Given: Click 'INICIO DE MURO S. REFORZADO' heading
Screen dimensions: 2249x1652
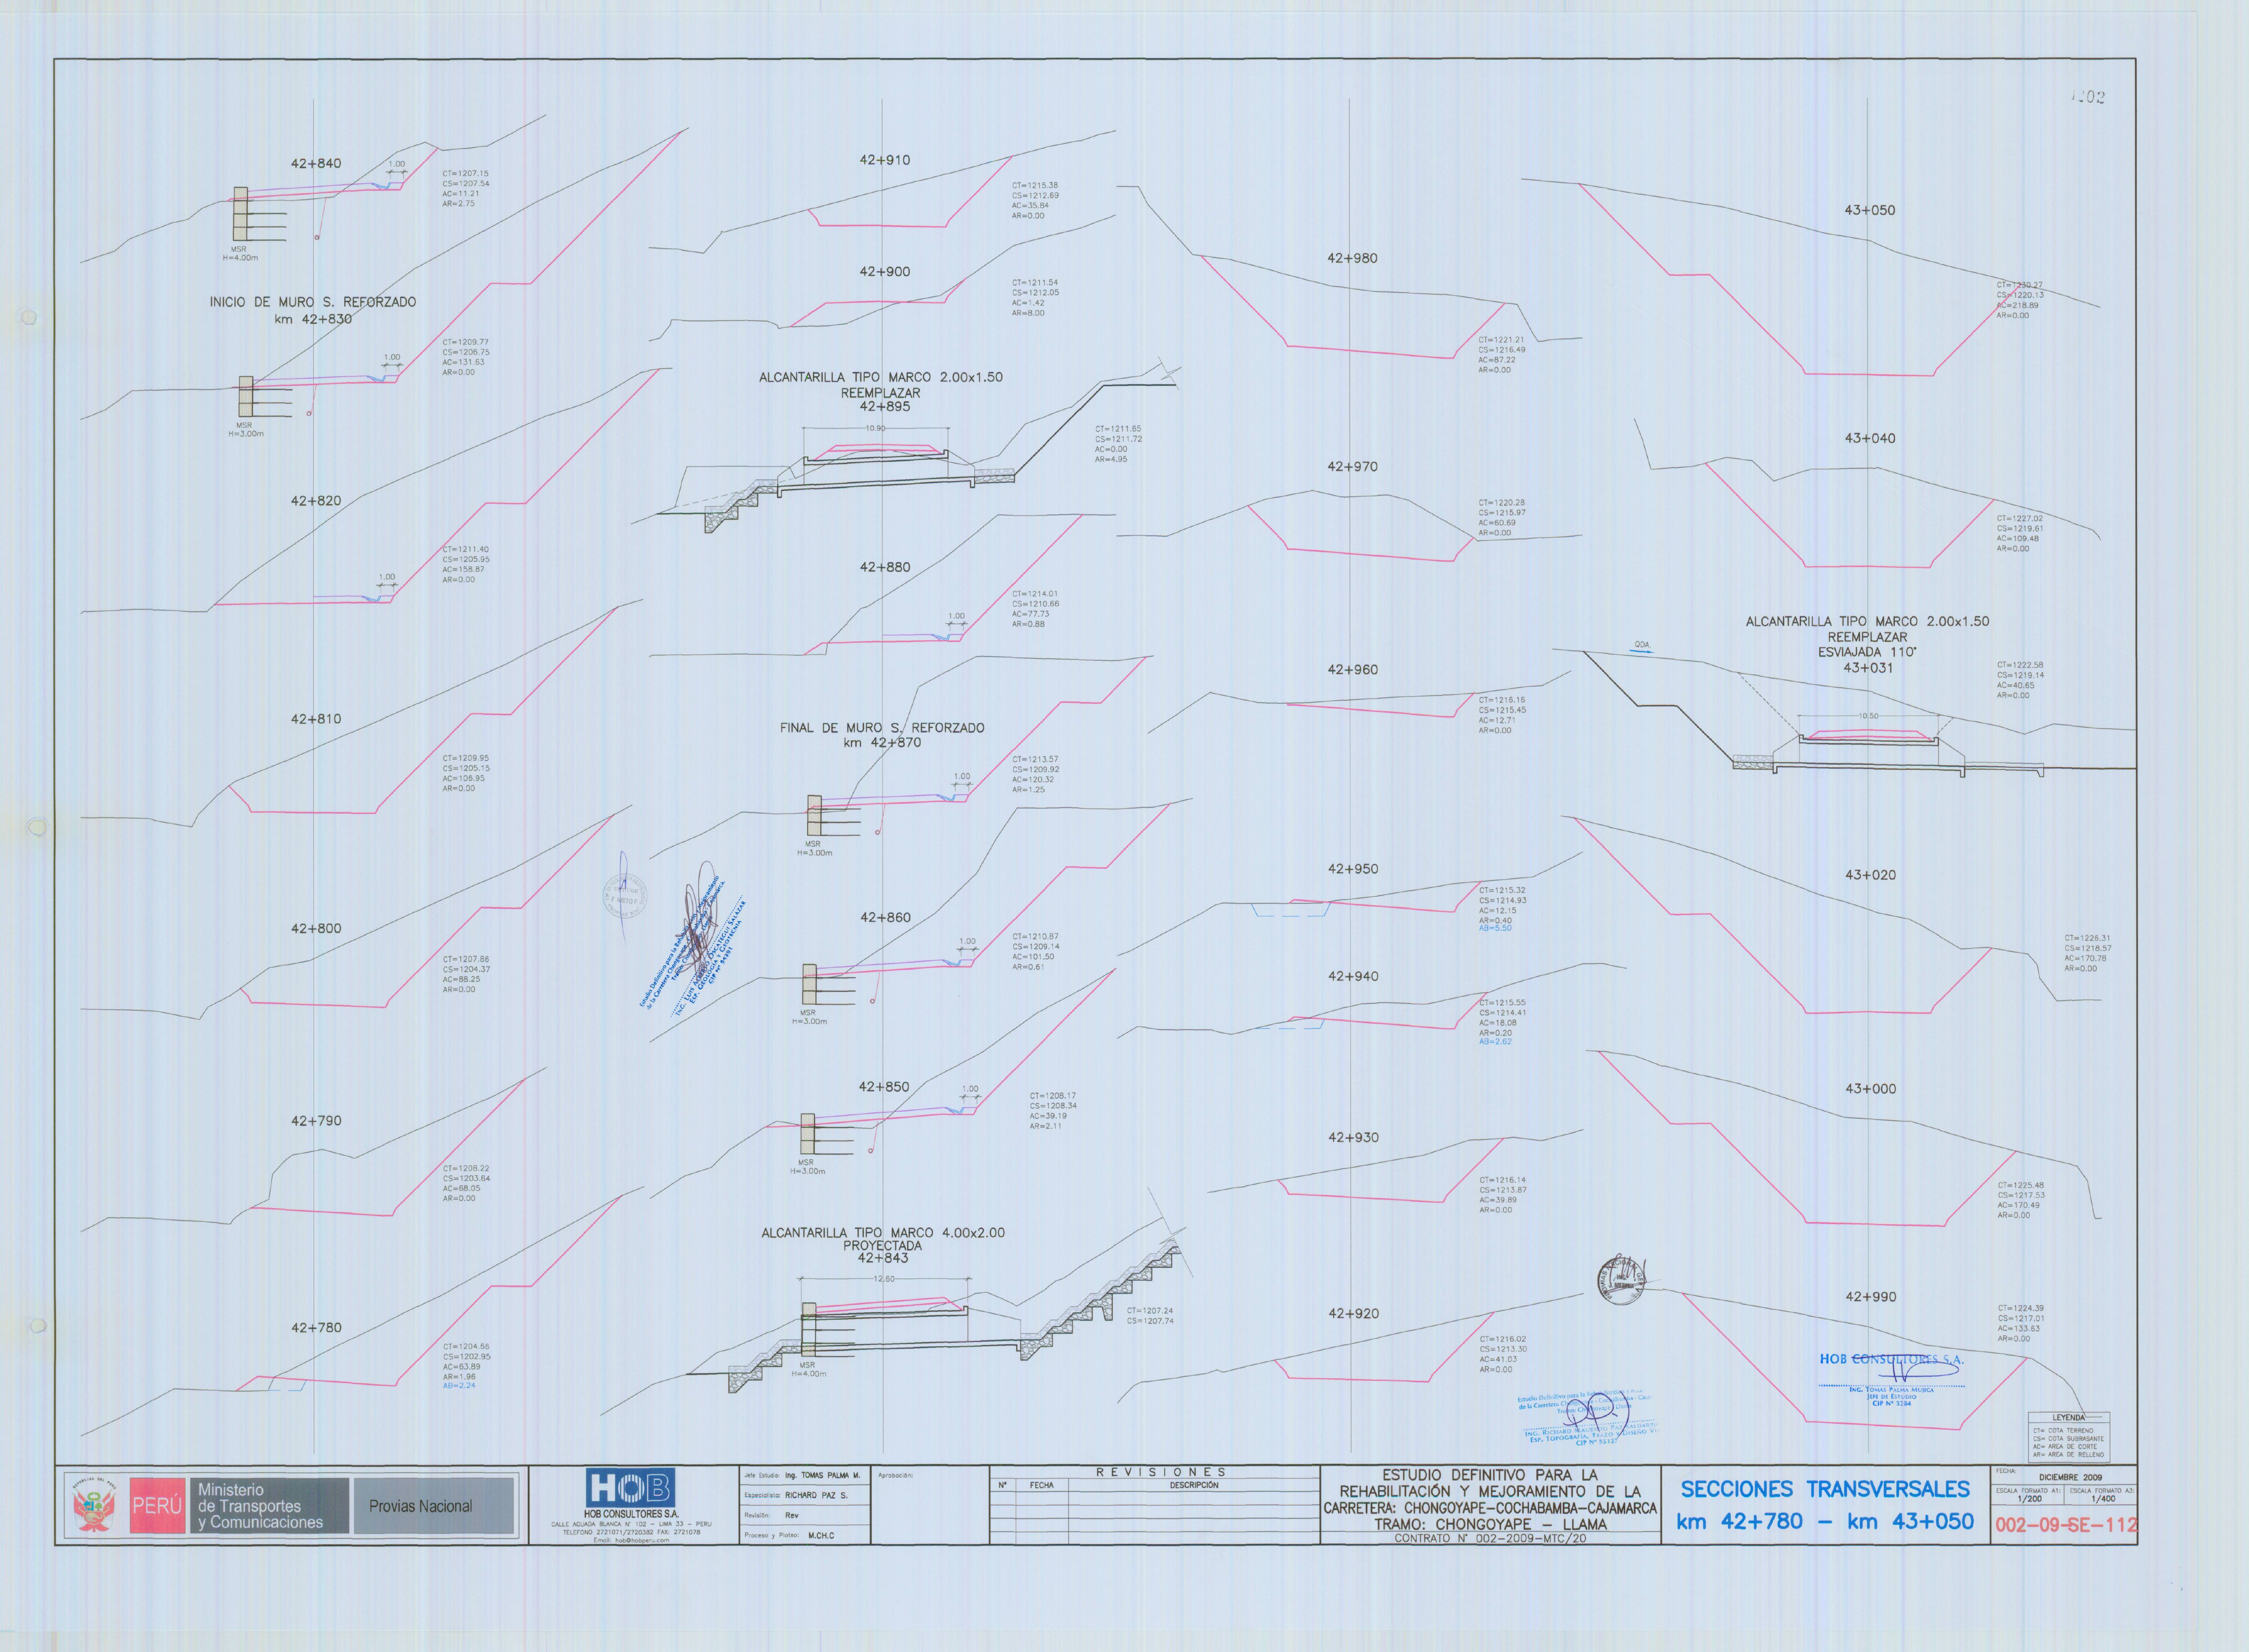Looking at the screenshot, I should [313, 302].
